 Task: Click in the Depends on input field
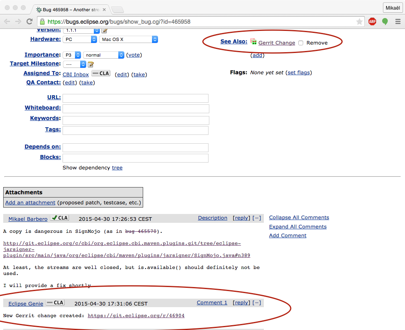click(x=136, y=148)
